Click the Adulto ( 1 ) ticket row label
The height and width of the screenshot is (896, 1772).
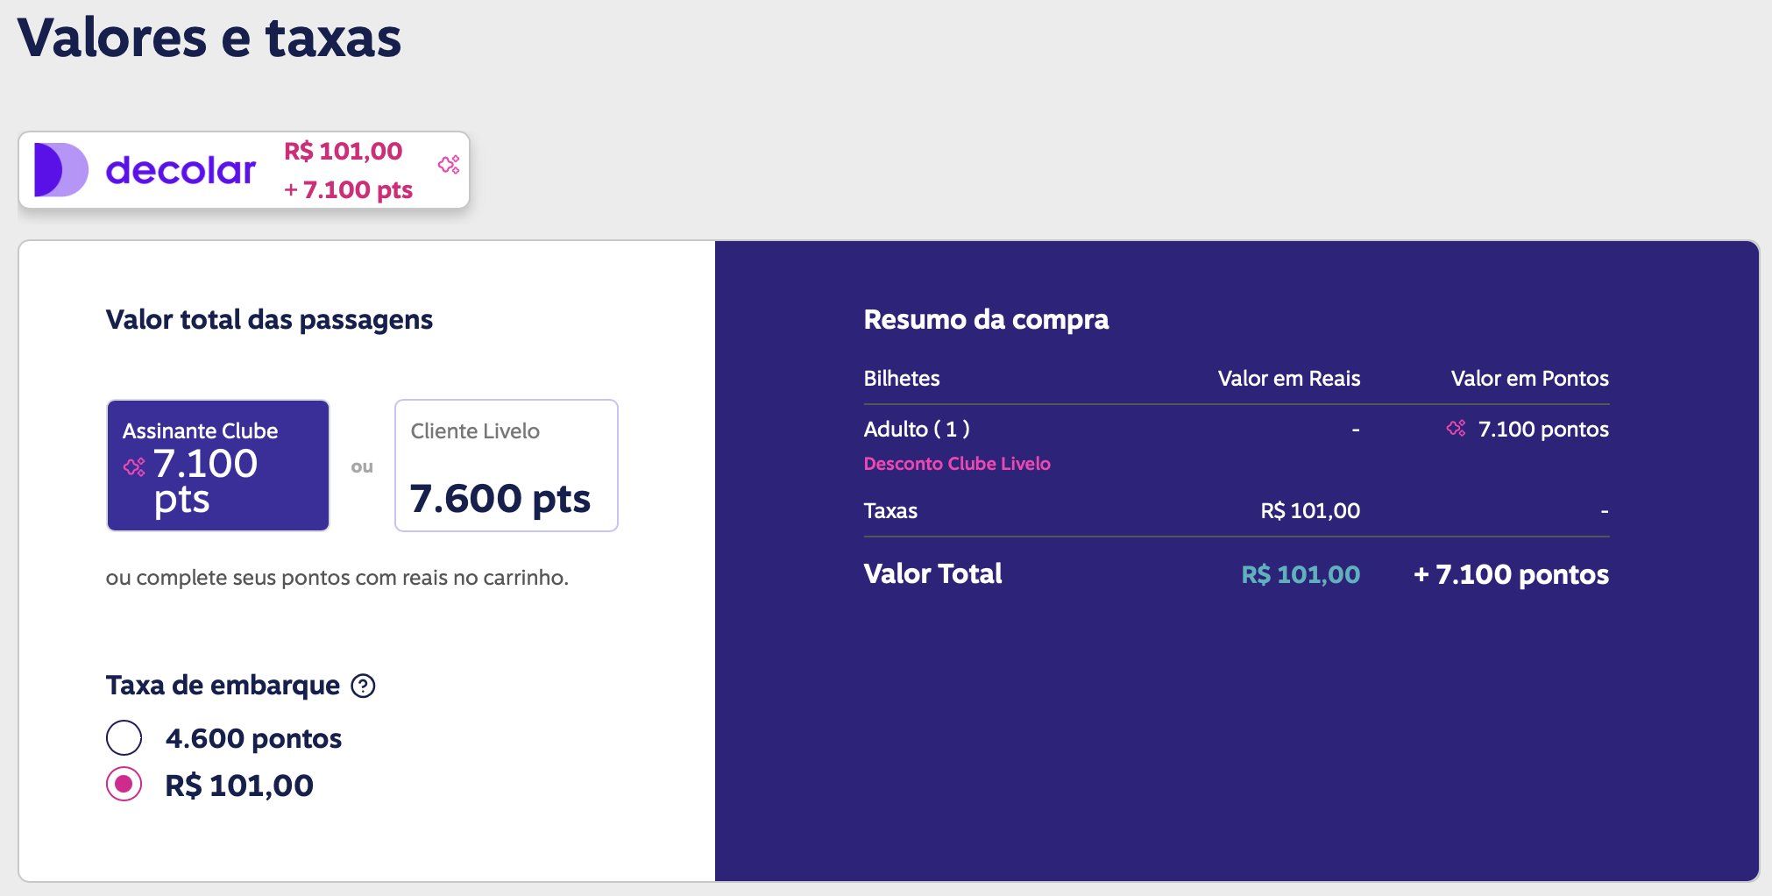coord(917,429)
